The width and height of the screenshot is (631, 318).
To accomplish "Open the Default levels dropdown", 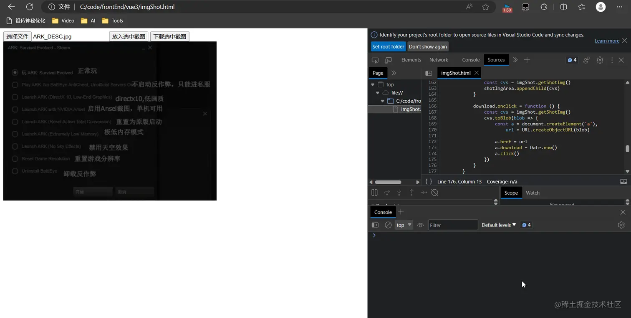I will [x=499, y=225].
